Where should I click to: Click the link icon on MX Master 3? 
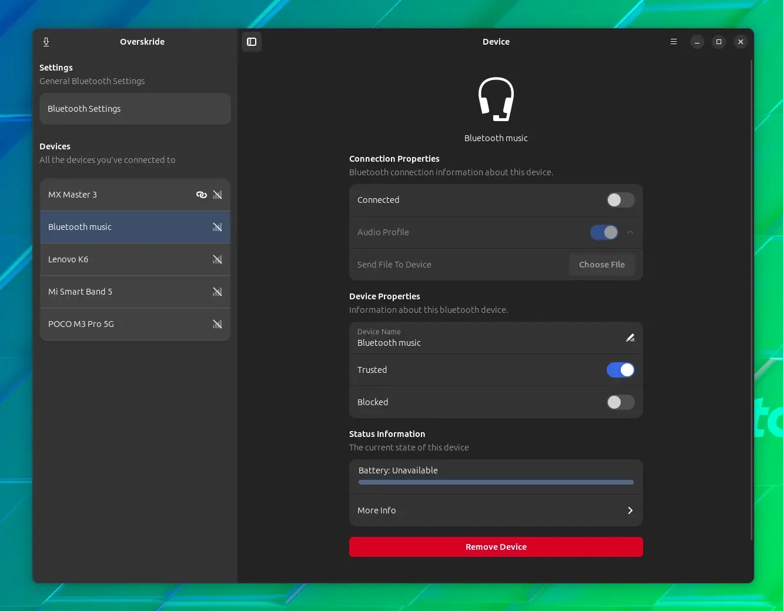(202, 195)
